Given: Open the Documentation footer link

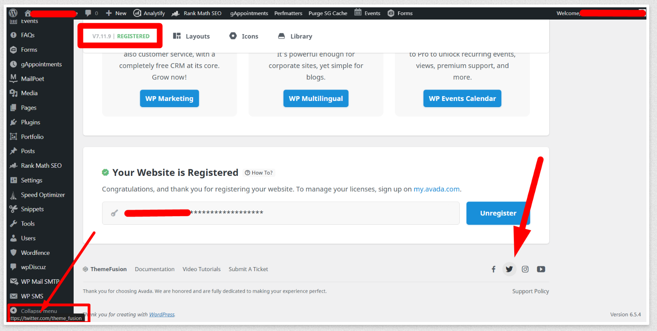Looking at the screenshot, I should click(155, 269).
